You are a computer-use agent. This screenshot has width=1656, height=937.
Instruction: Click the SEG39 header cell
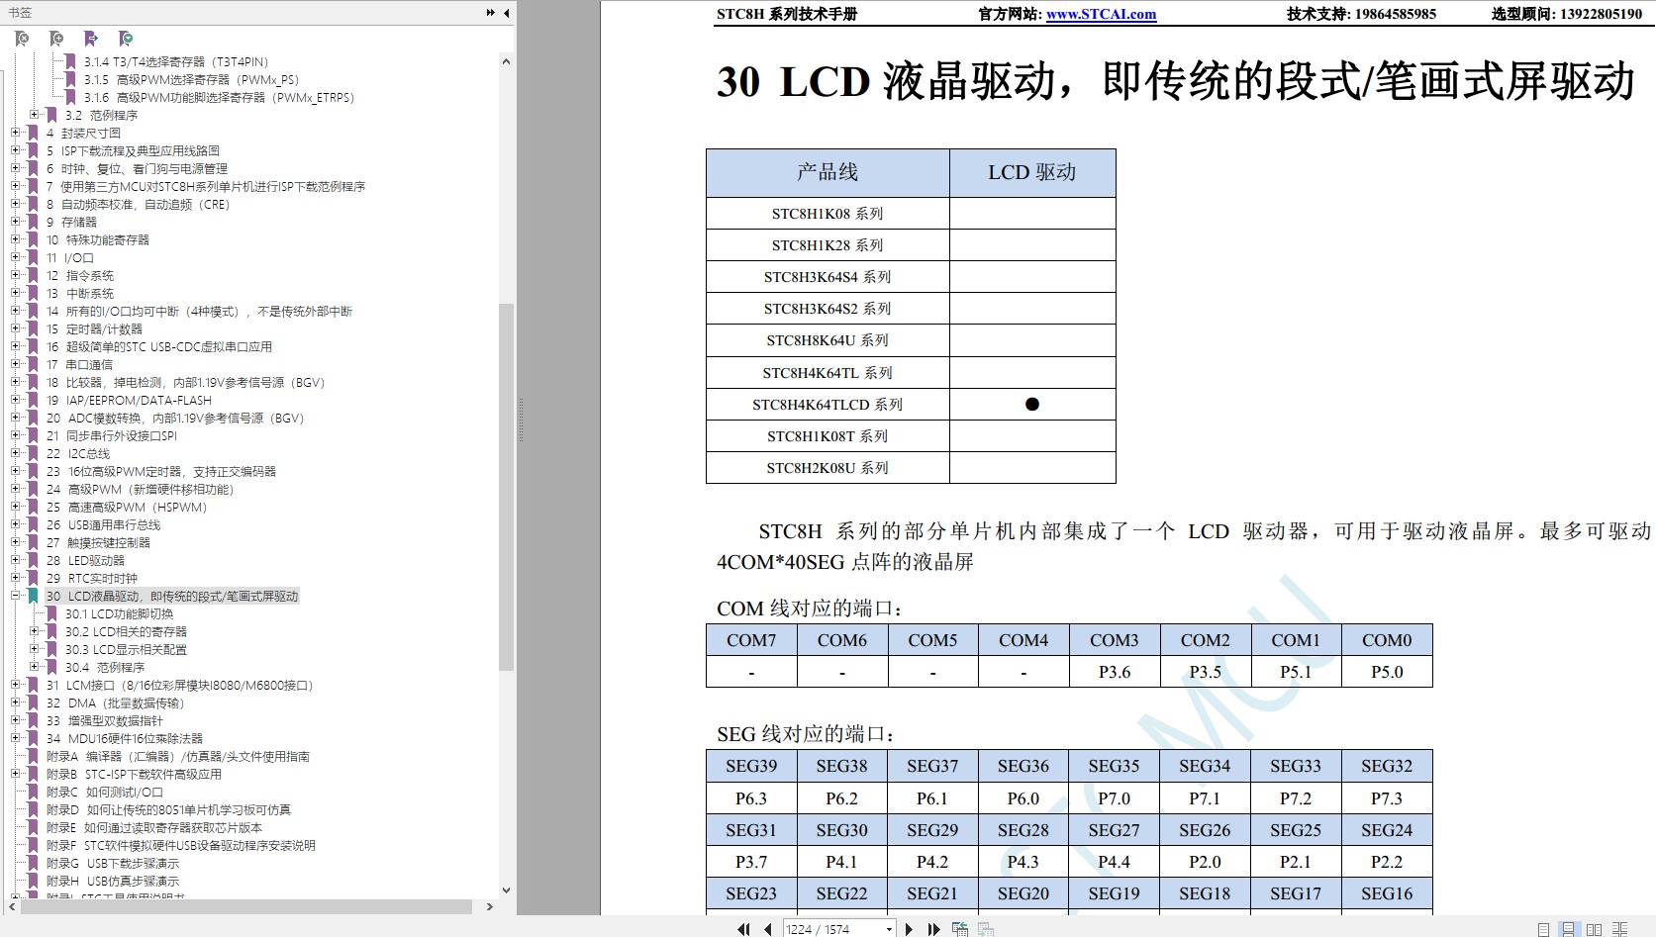751,766
